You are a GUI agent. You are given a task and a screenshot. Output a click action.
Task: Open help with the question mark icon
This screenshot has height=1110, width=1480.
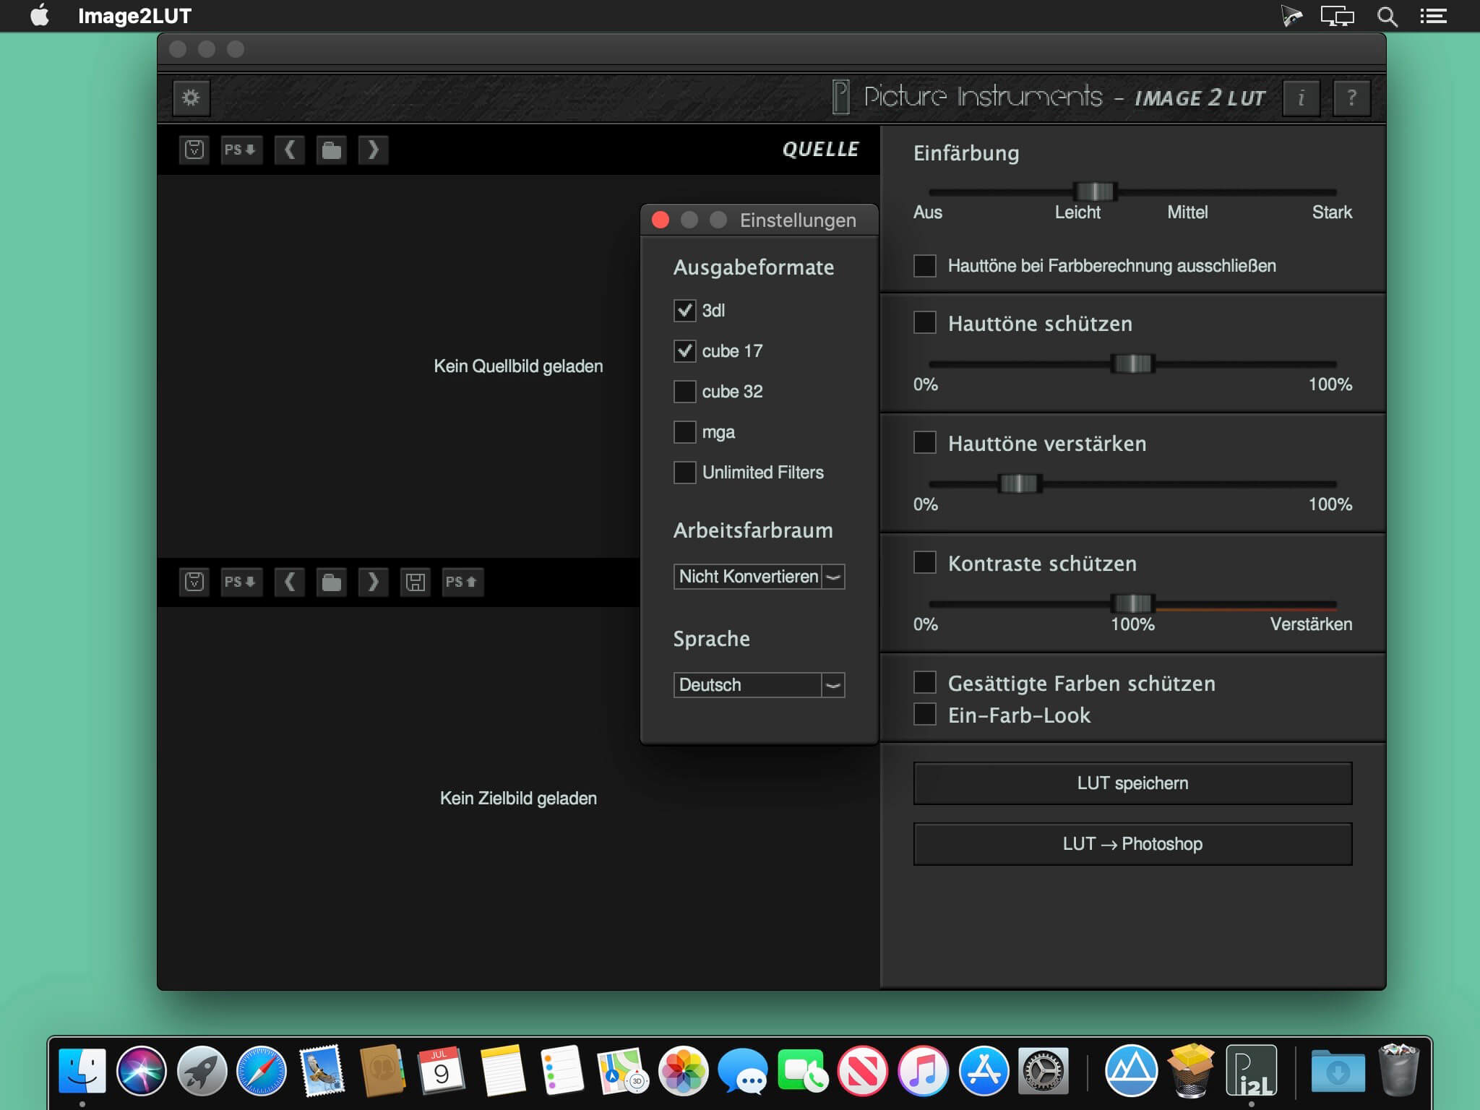pyautogui.click(x=1351, y=98)
